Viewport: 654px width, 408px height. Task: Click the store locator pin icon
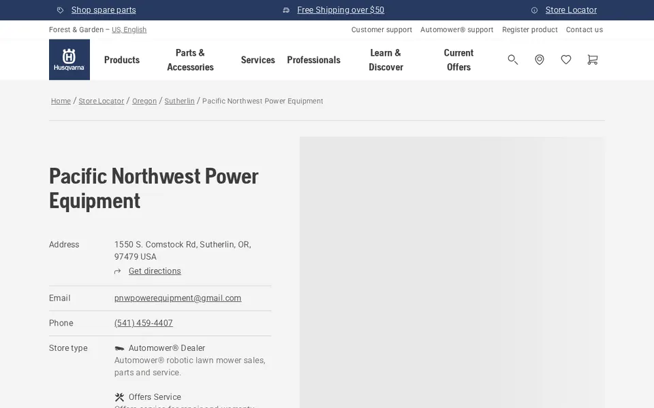pyautogui.click(x=540, y=60)
